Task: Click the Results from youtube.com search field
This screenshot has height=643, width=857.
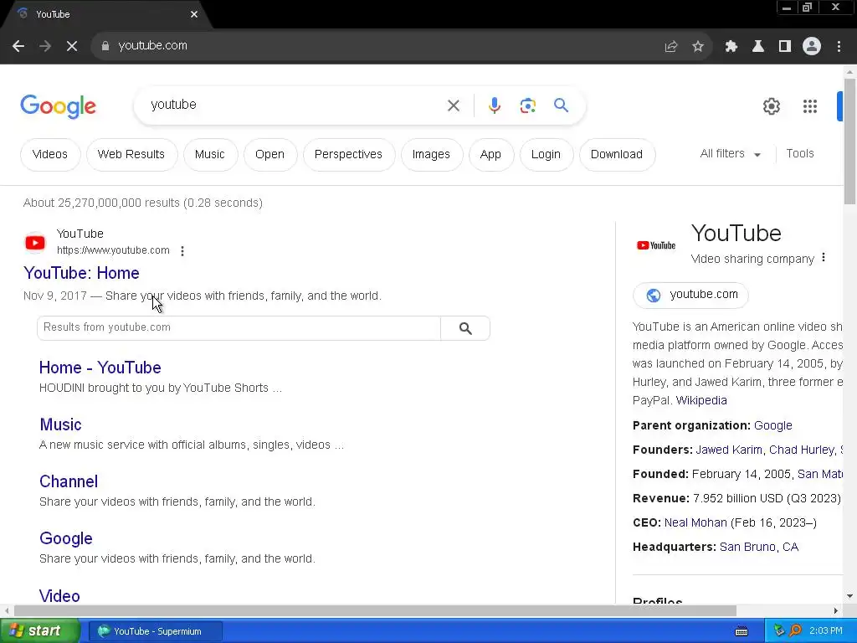Action: point(239,328)
